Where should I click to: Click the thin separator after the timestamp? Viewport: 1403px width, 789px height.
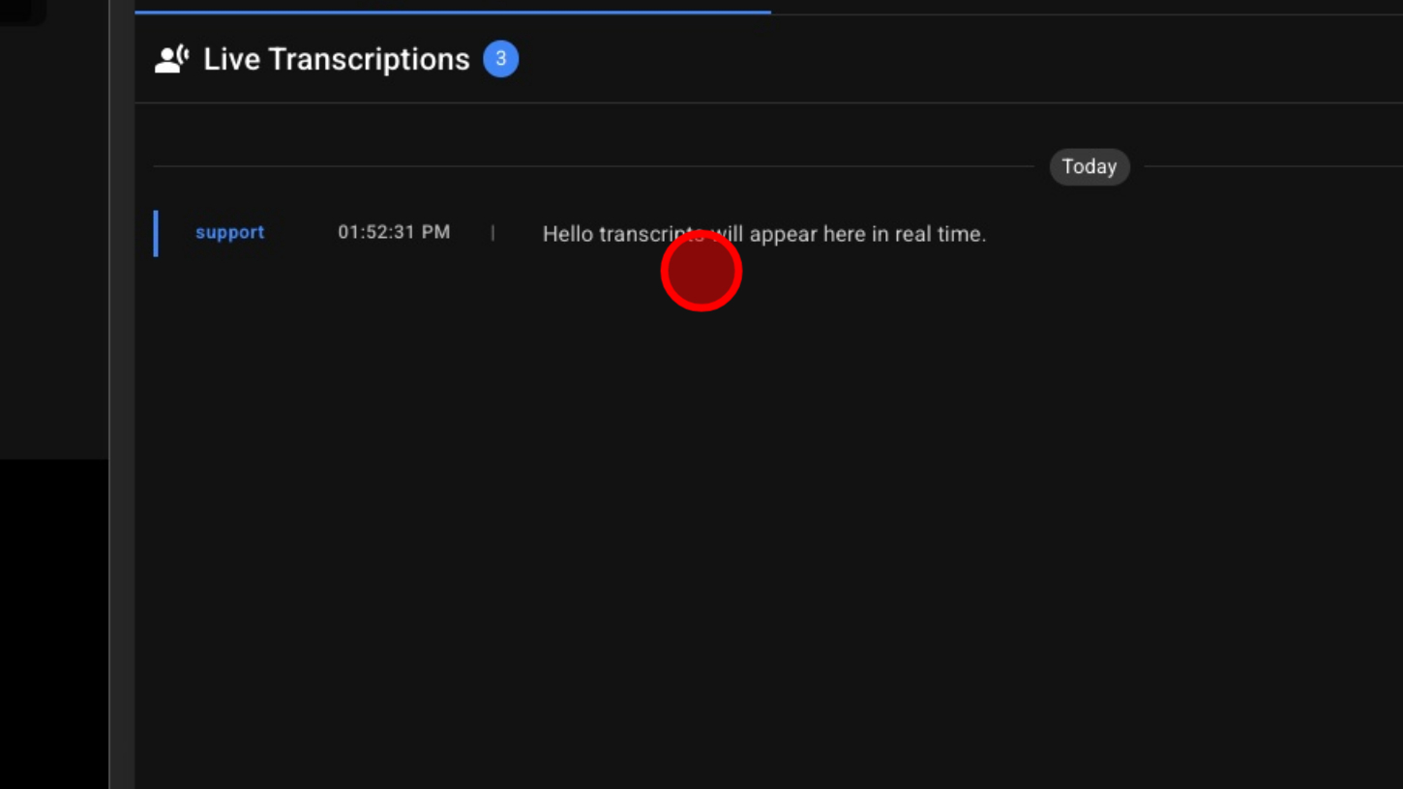point(493,232)
